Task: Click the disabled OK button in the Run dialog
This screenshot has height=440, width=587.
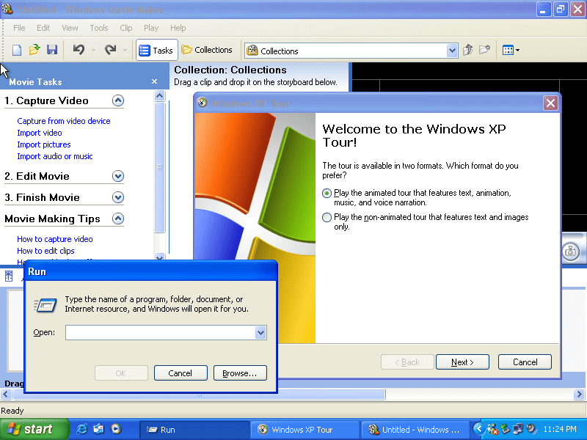Action: click(121, 373)
